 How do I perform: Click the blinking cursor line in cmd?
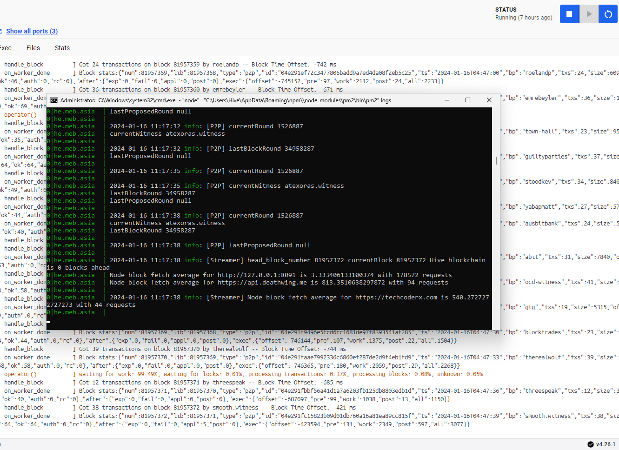48,321
